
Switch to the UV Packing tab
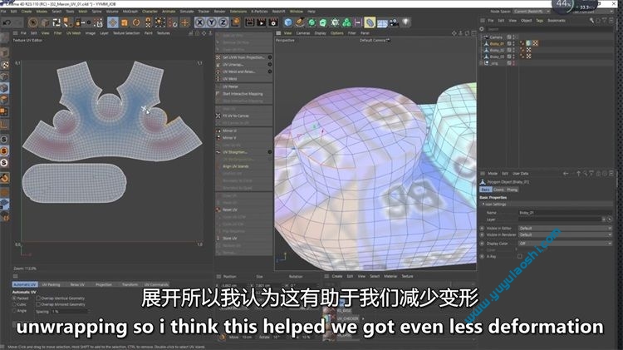52,284
